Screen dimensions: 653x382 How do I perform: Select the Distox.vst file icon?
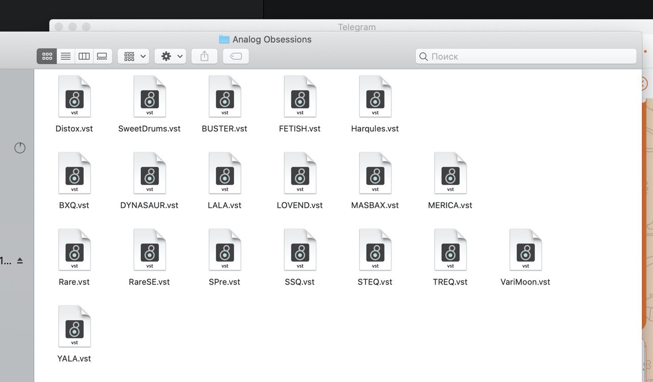click(74, 97)
